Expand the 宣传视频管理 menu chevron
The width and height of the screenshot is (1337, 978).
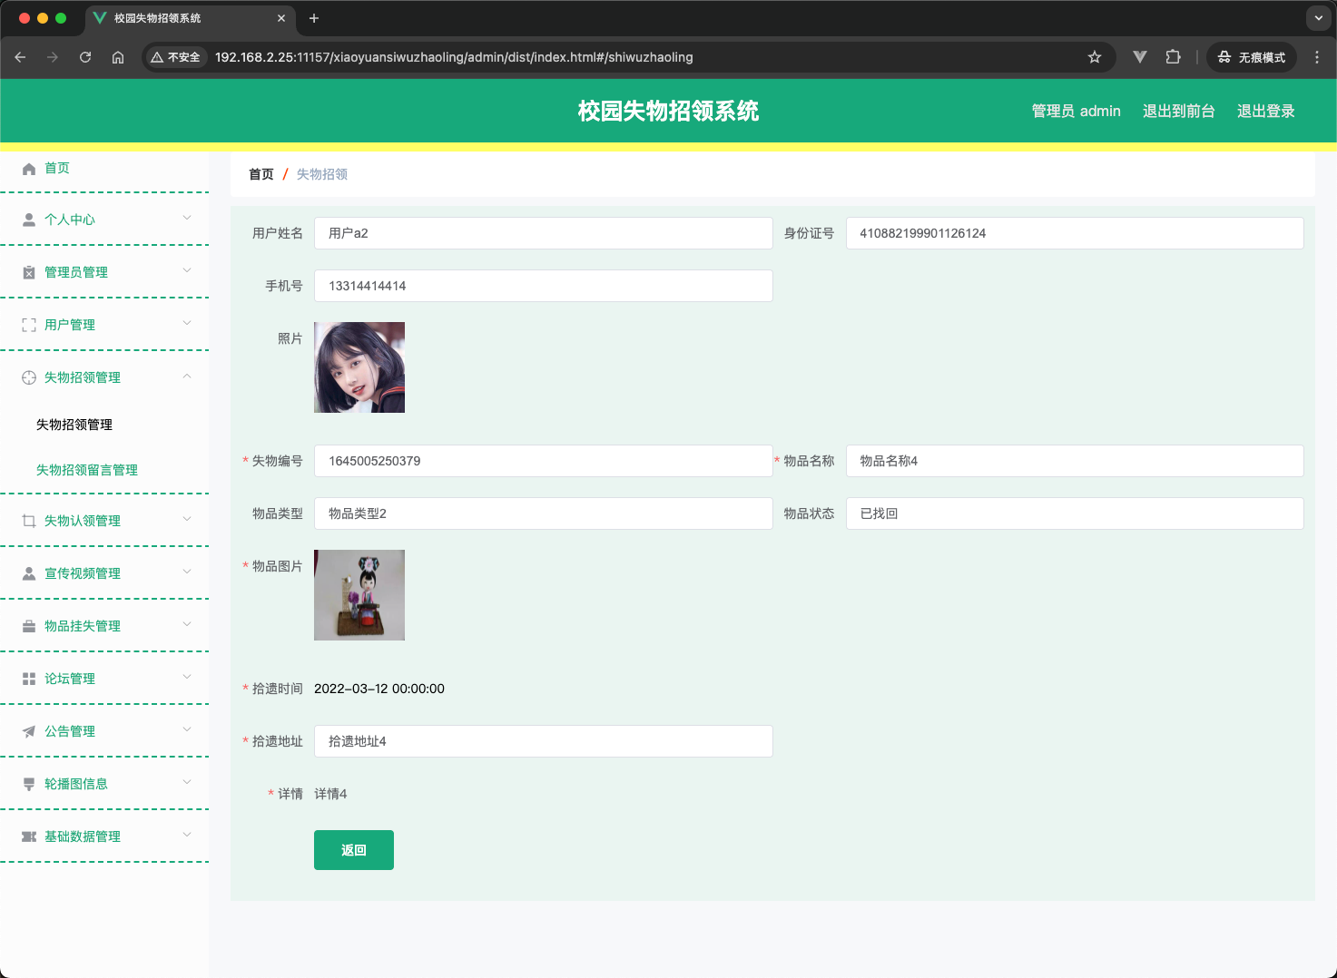click(187, 572)
